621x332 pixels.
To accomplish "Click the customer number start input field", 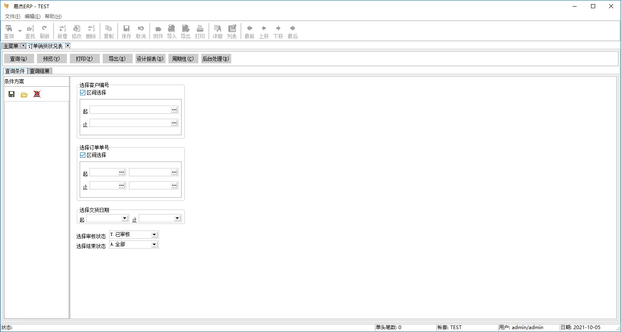I will click(130, 110).
